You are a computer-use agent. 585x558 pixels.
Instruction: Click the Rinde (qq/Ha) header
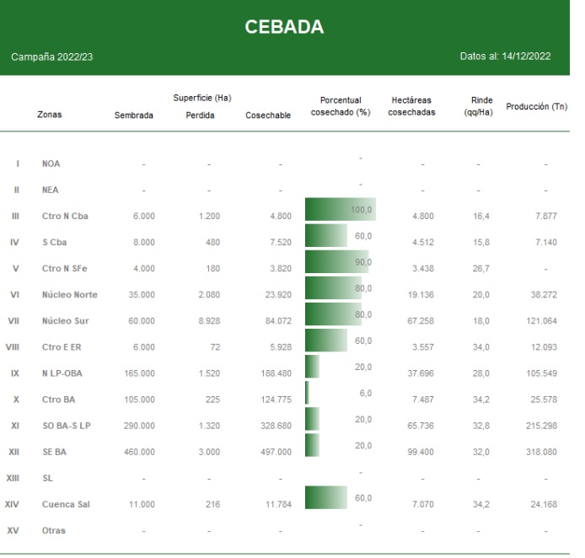point(478,105)
